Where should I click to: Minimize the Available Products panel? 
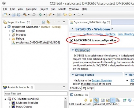[x=59, y=86]
